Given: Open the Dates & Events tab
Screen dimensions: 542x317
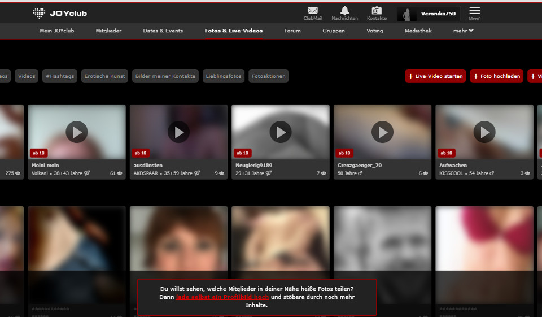Looking at the screenshot, I should (x=163, y=31).
